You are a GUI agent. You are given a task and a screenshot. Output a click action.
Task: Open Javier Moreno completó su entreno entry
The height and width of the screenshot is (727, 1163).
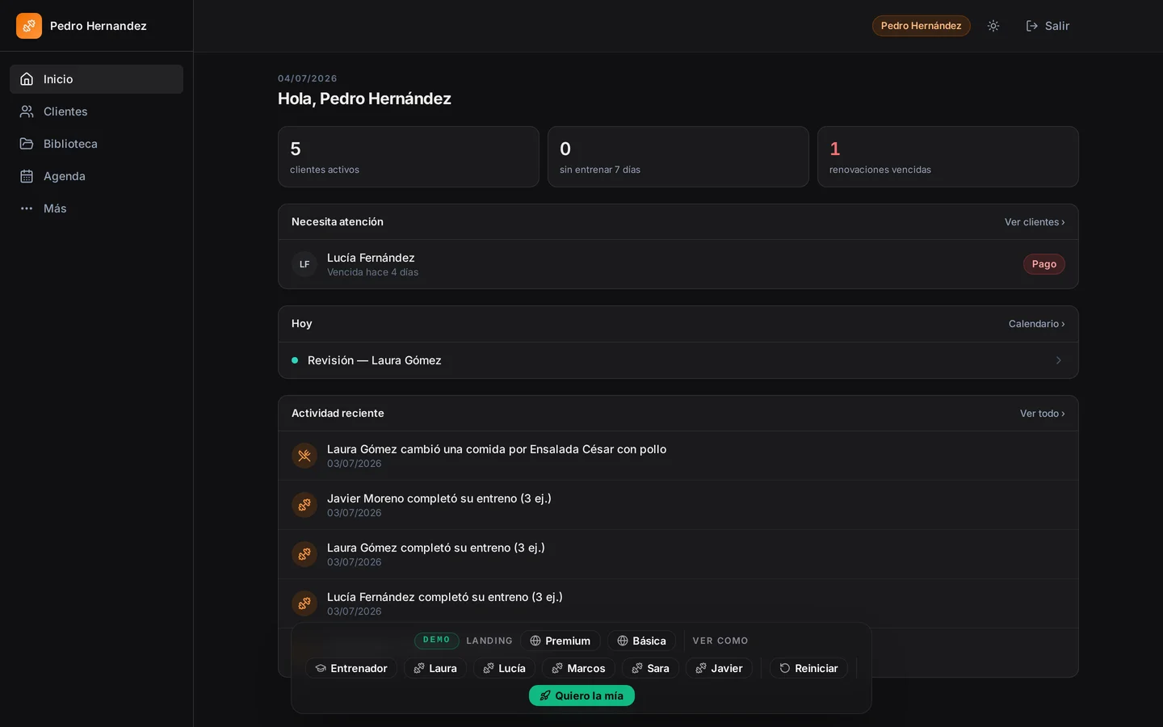[678, 505]
